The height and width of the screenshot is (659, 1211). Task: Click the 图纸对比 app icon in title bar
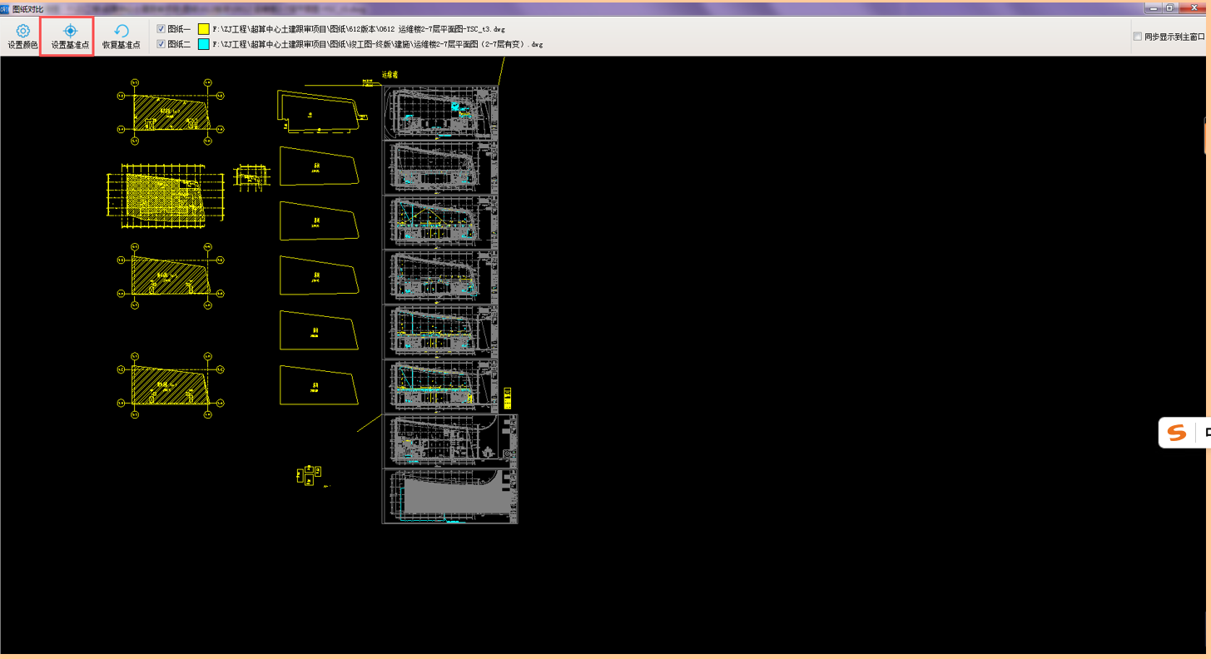[x=5, y=8]
